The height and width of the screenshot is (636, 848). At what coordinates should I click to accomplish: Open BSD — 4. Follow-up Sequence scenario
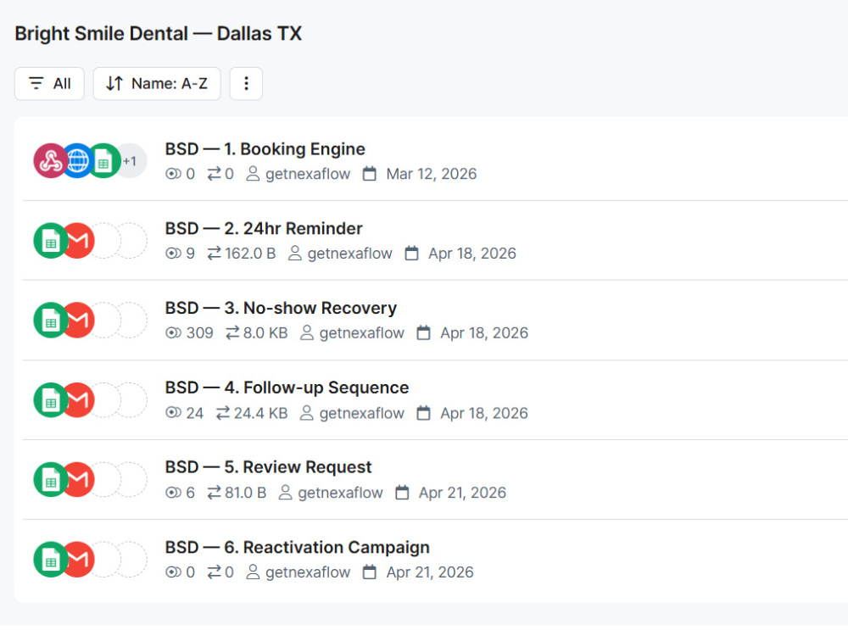(287, 388)
